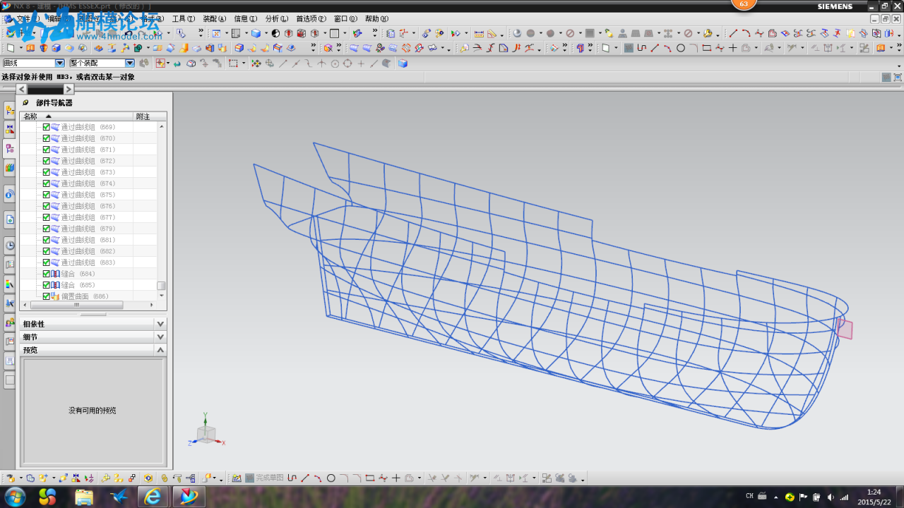Click the Fit view icon in top toolbar
Viewport: 904px width, 508px height.
(x=216, y=33)
